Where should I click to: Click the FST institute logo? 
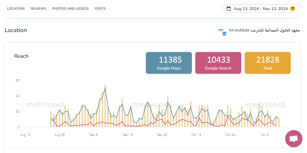(x=221, y=30)
